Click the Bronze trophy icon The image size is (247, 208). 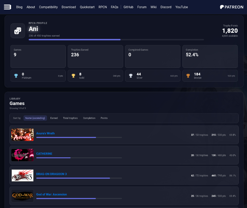[x=188, y=76]
